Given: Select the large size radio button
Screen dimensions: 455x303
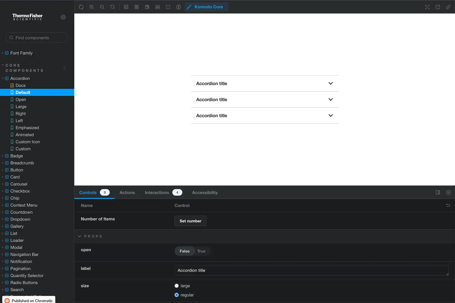Looking at the screenshot, I should pyautogui.click(x=177, y=286).
